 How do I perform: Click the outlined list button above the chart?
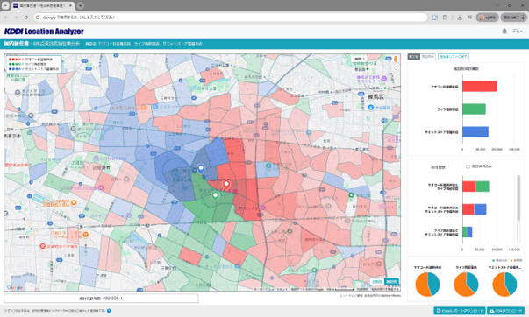(453, 57)
